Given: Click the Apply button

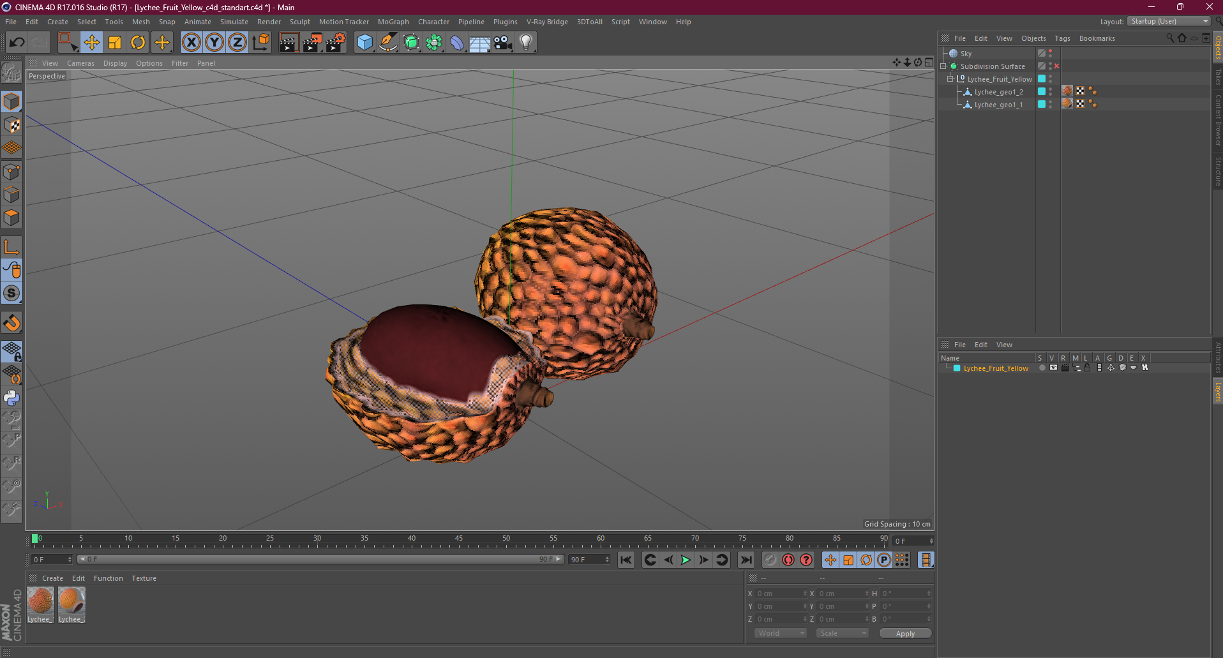Looking at the screenshot, I should [x=905, y=633].
